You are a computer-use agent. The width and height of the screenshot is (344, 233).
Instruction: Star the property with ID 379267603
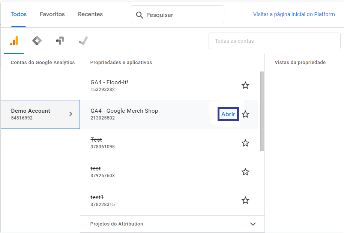[245, 172]
